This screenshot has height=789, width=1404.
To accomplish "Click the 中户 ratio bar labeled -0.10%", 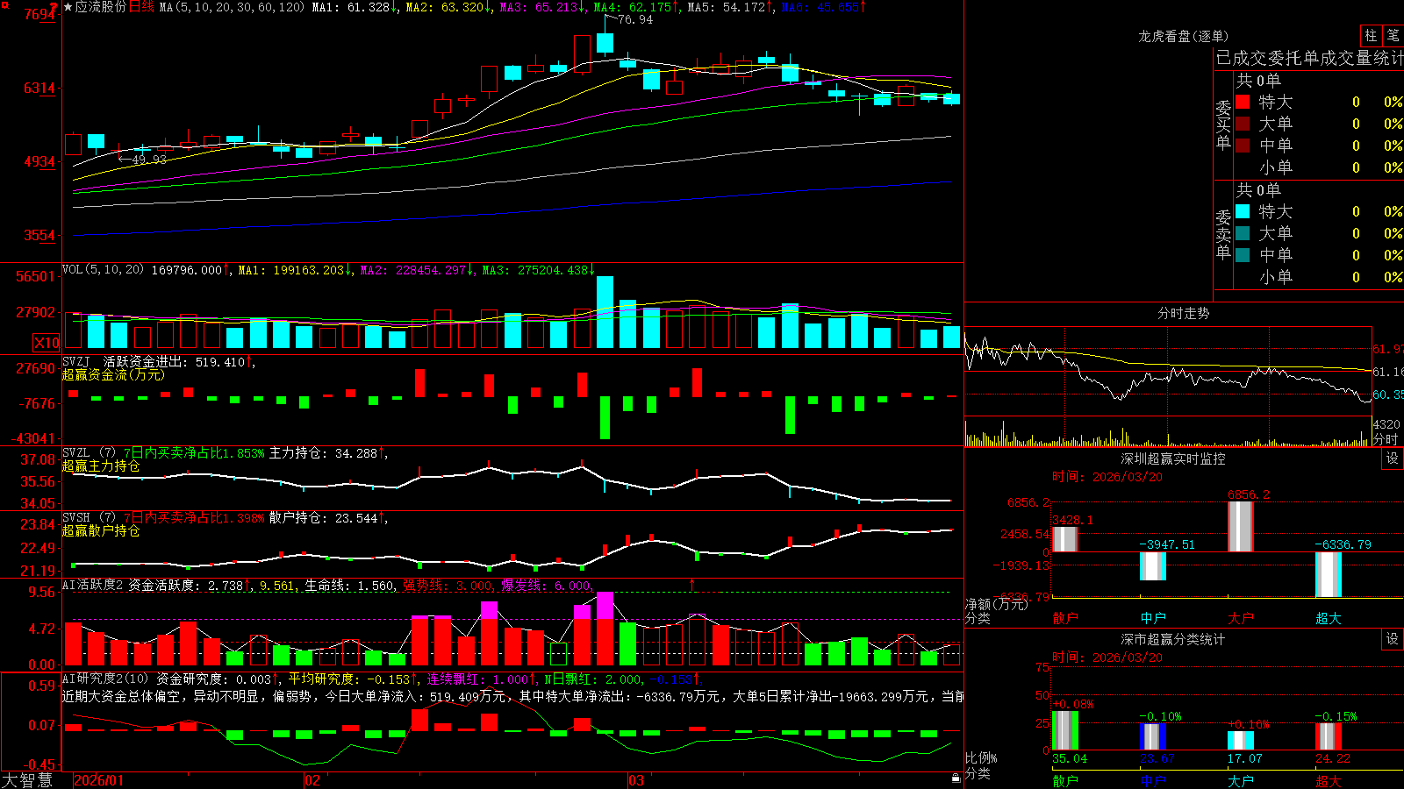I will 1153,736.
